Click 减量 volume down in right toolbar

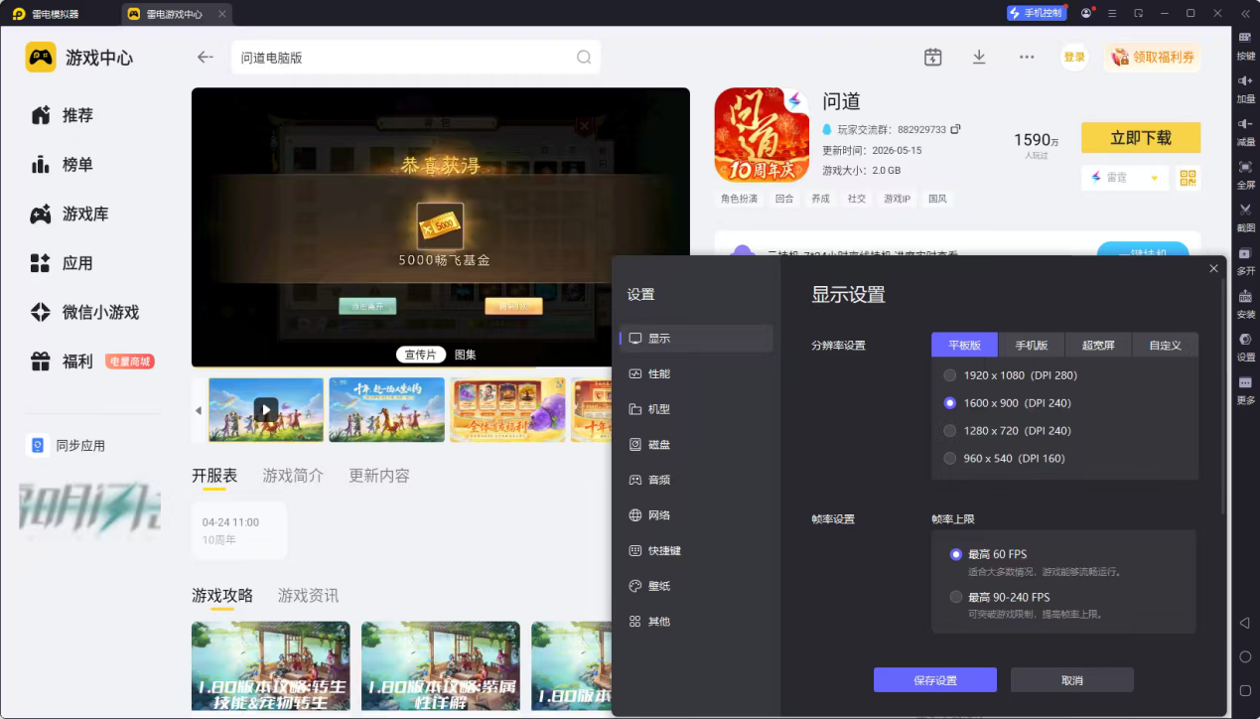coord(1245,132)
